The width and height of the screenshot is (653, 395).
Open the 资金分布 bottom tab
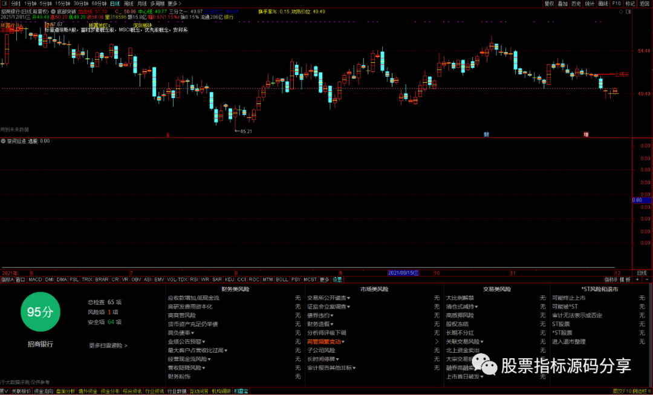coord(110,391)
